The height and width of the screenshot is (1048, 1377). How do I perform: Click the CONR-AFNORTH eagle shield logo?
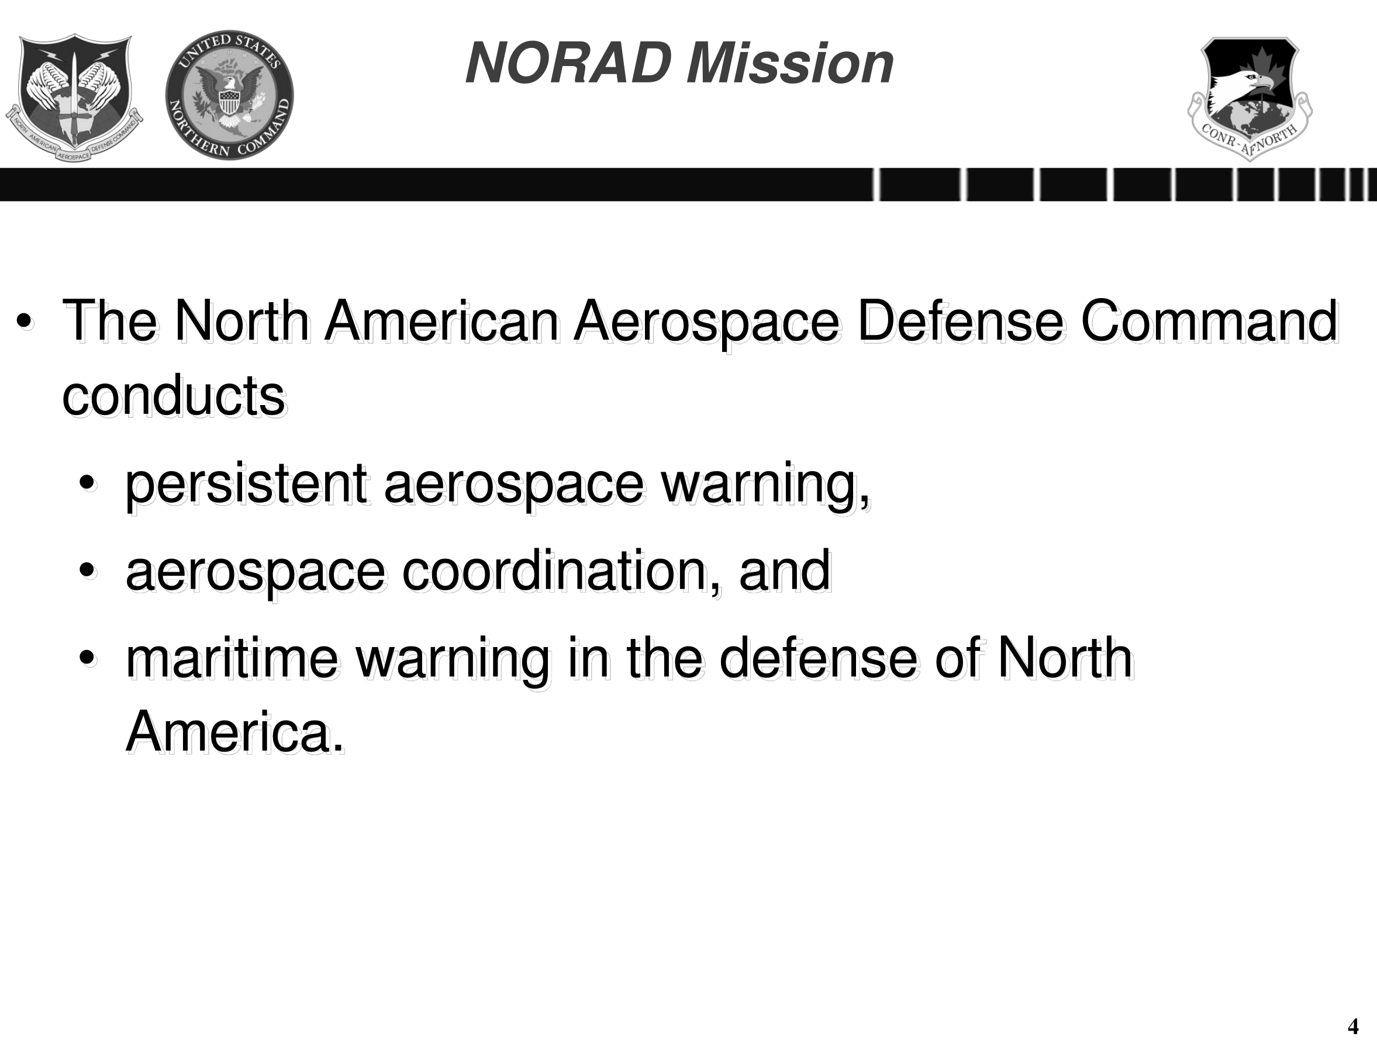[x=1250, y=99]
